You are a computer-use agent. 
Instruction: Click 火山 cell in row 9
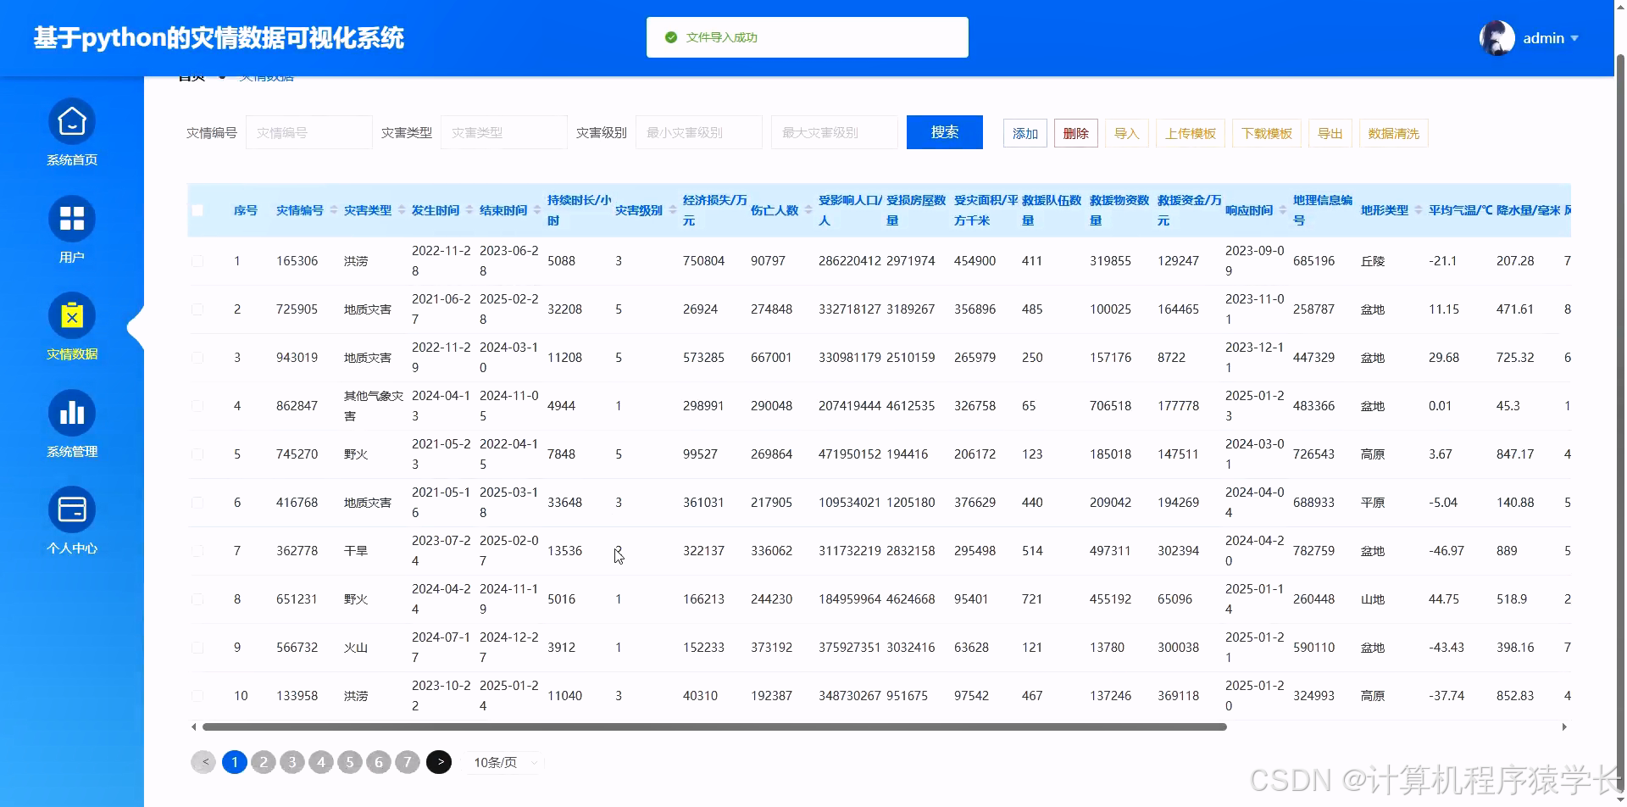click(x=356, y=648)
